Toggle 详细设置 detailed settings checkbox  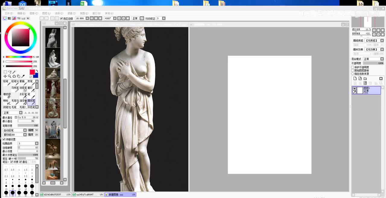click(4, 139)
